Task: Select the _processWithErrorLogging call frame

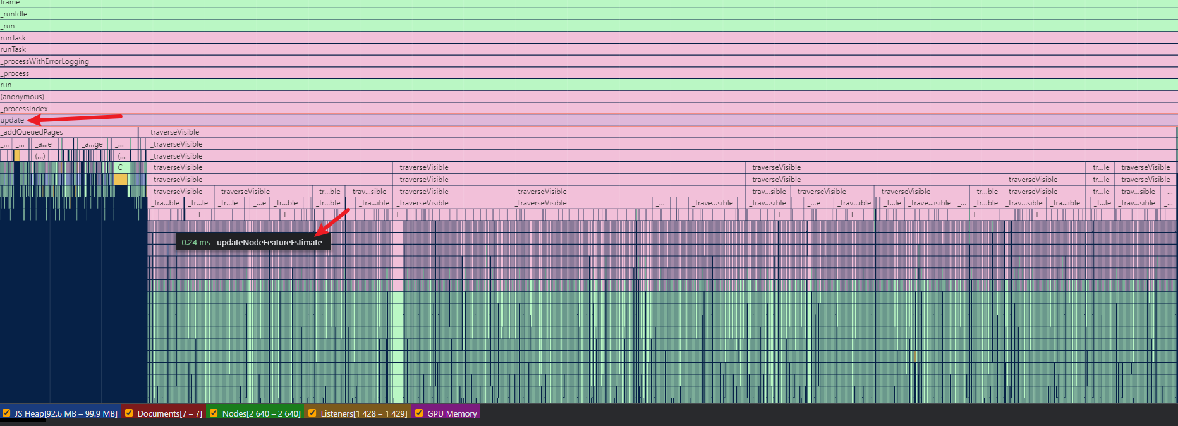Action: coord(588,61)
